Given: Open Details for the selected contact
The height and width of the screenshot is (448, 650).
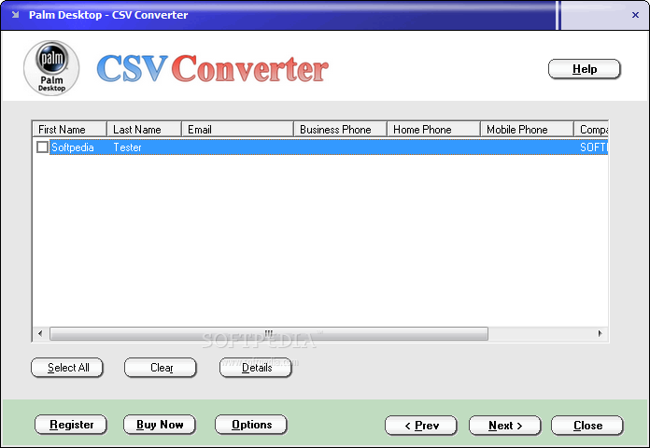Looking at the screenshot, I should (256, 368).
